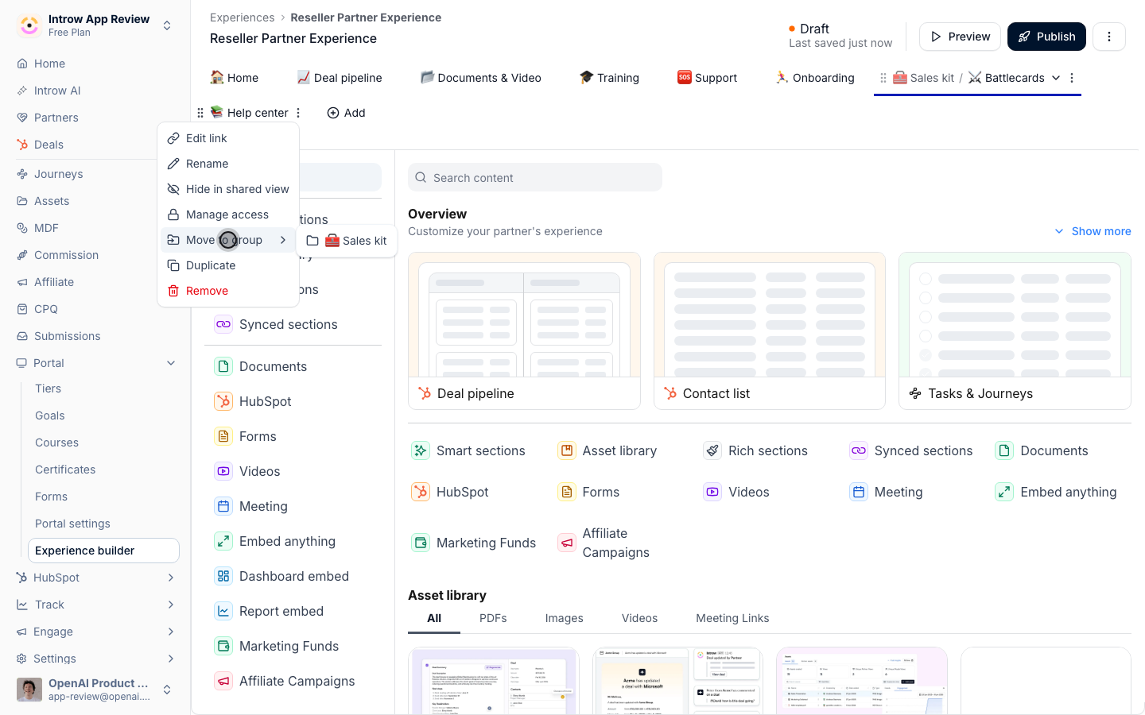The width and height of the screenshot is (1145, 715).
Task: Click the Publish button
Action: 1046,37
